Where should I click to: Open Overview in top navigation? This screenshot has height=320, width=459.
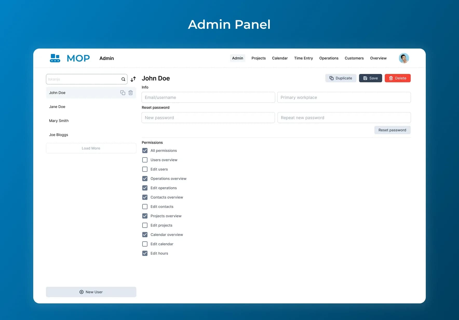(378, 58)
